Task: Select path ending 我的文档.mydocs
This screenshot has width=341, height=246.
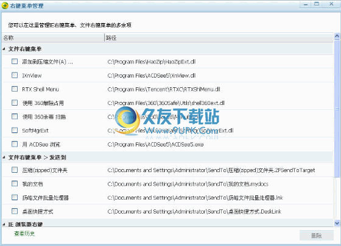Action: click(188, 184)
